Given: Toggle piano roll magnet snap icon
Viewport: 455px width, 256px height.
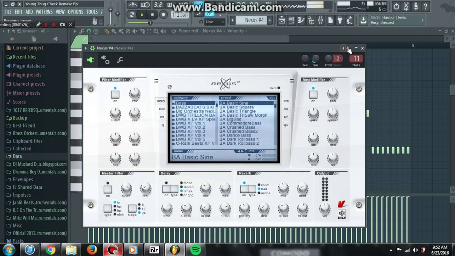Looking at the screenshot, I should [89, 31].
